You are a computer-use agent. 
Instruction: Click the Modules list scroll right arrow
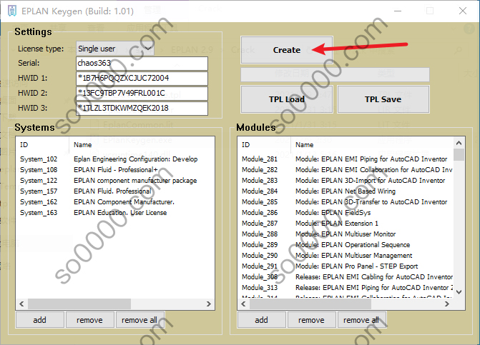click(x=447, y=304)
